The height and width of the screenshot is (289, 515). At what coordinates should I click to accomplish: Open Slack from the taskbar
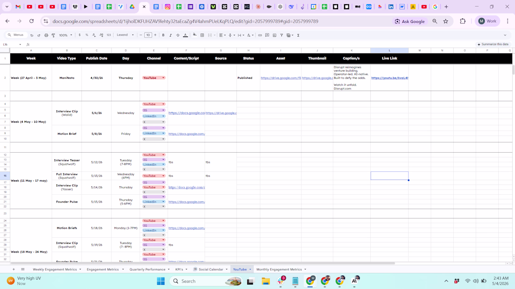pyautogui.click(x=281, y=281)
